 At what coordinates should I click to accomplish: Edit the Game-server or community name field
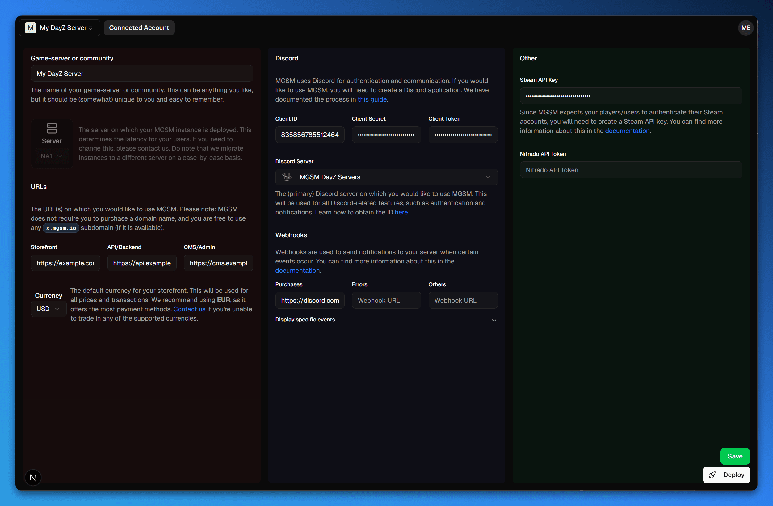(x=142, y=73)
